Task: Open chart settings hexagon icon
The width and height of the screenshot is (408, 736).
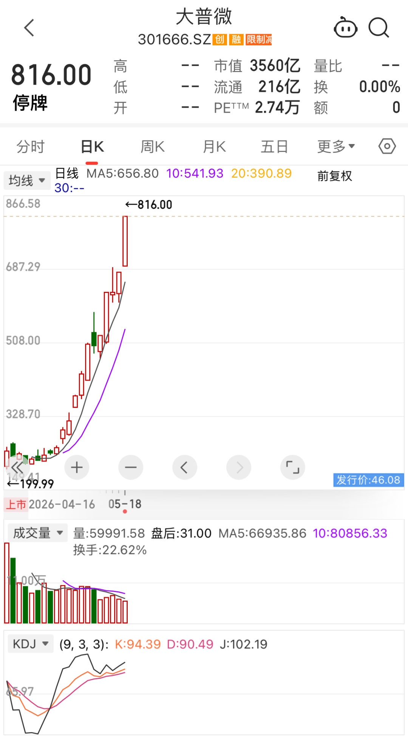Action: [x=387, y=146]
